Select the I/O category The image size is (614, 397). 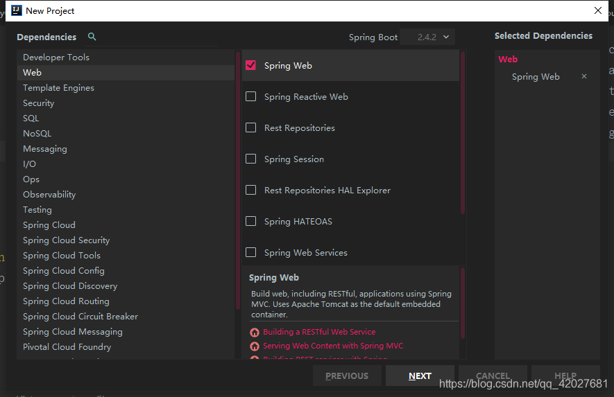click(126, 164)
